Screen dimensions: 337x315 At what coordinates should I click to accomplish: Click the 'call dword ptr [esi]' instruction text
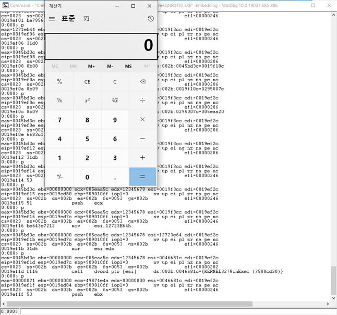point(104,271)
